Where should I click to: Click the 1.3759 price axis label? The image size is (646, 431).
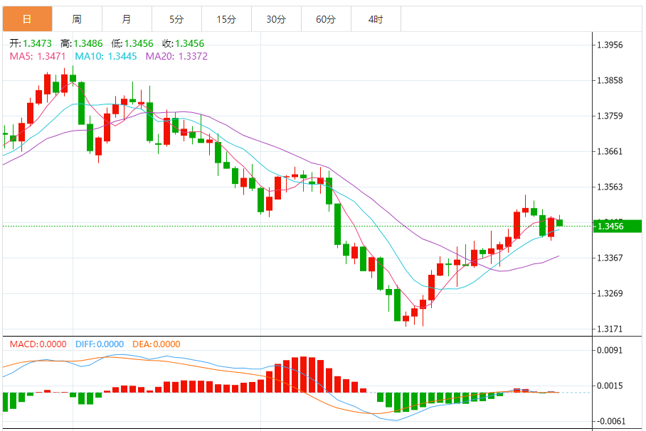point(610,116)
